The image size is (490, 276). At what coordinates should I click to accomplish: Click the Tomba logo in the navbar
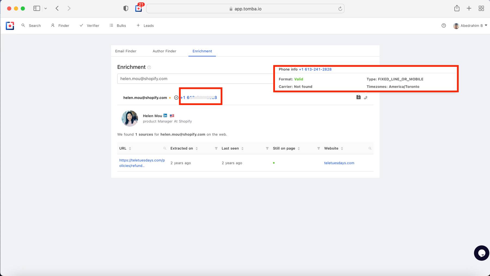coord(10,26)
